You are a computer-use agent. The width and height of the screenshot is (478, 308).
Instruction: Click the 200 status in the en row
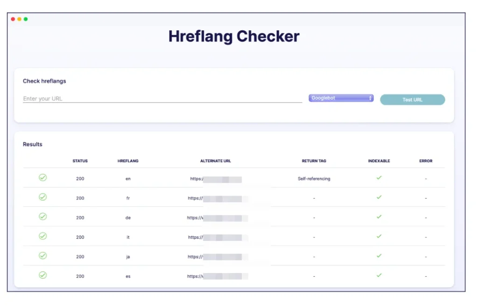80,178
